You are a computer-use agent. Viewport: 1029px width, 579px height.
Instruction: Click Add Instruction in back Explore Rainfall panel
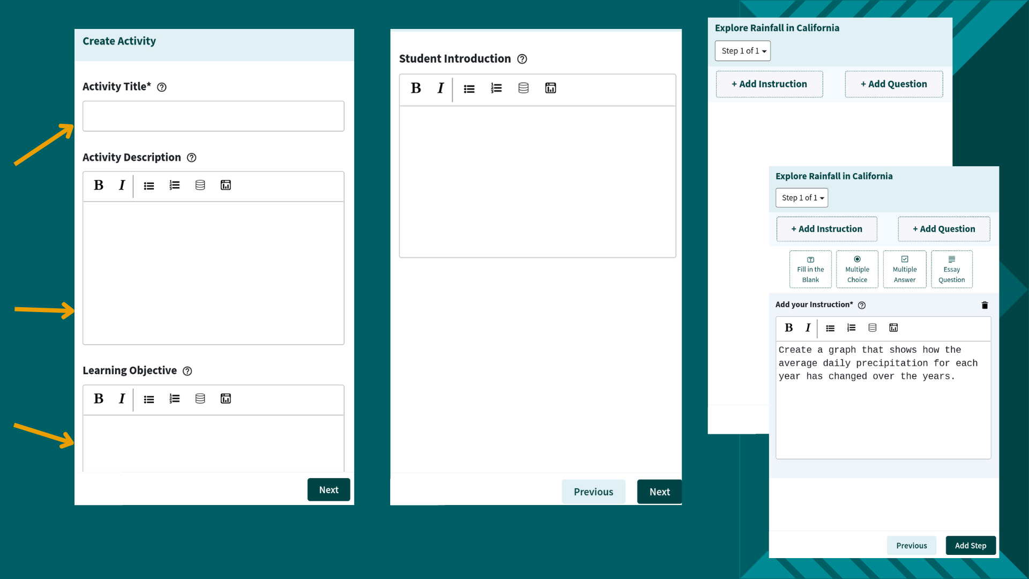pos(769,84)
